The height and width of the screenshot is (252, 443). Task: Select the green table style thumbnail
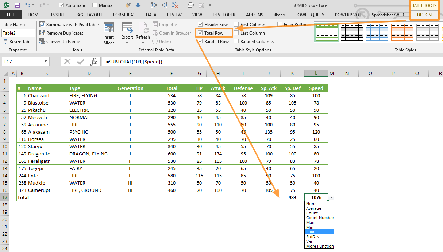click(x=327, y=32)
